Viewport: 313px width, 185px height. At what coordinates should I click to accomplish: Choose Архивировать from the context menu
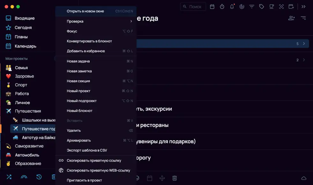[79, 140]
